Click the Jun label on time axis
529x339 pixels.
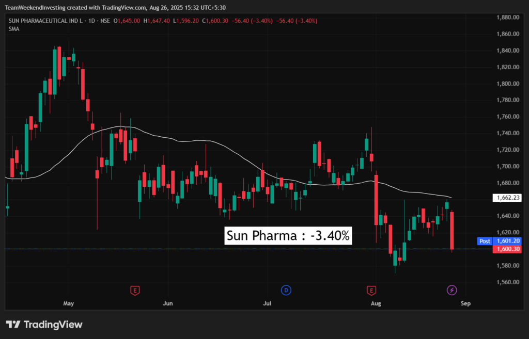pos(168,303)
